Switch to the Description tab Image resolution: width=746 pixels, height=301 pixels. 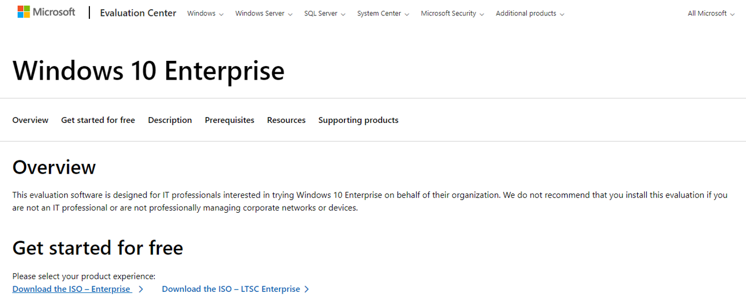click(x=170, y=120)
